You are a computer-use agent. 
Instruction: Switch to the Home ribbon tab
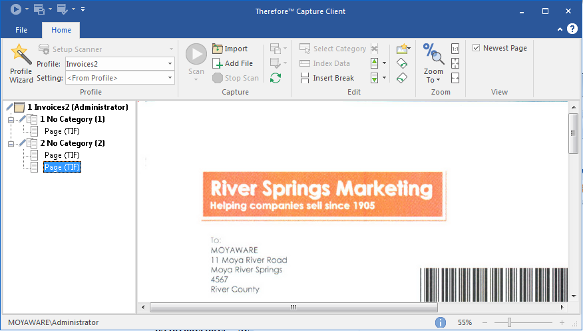click(x=61, y=30)
